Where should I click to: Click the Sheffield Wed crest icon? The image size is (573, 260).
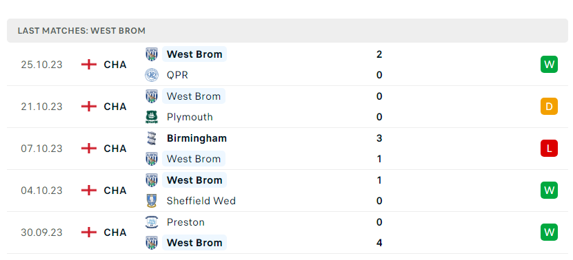(x=151, y=201)
